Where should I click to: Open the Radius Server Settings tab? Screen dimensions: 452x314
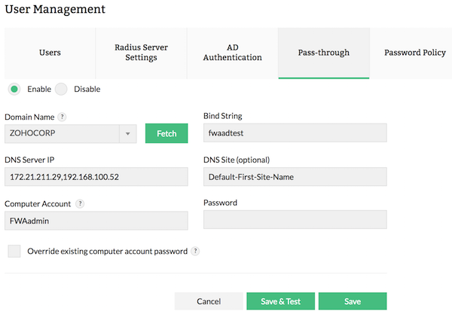pos(141,53)
